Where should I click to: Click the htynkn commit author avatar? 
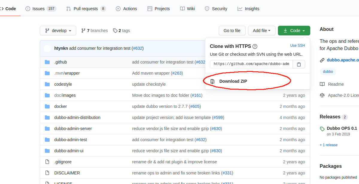47,48
